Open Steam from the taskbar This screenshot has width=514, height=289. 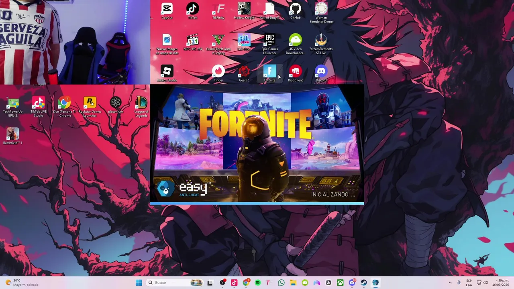[364, 283]
